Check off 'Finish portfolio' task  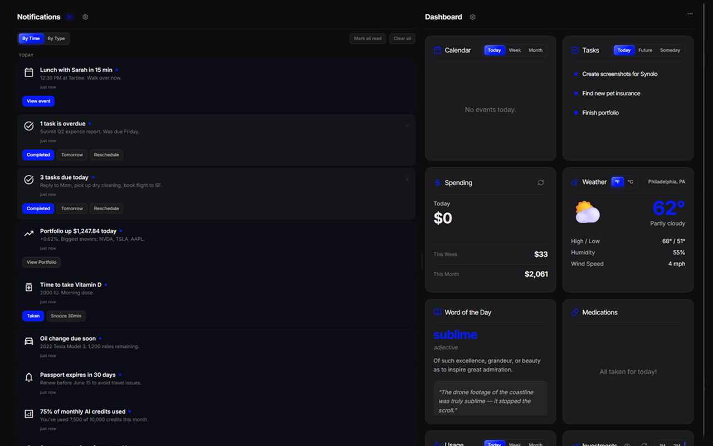576,113
